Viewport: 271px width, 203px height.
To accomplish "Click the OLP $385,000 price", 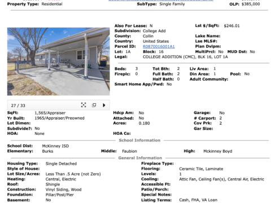I will [251, 4].
